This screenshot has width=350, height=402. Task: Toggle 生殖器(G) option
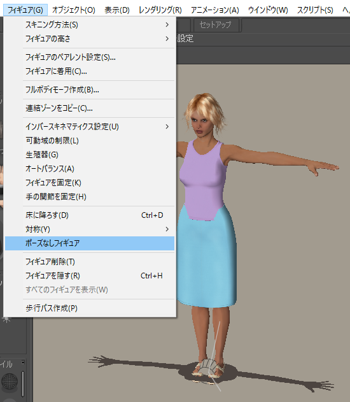(x=90, y=155)
